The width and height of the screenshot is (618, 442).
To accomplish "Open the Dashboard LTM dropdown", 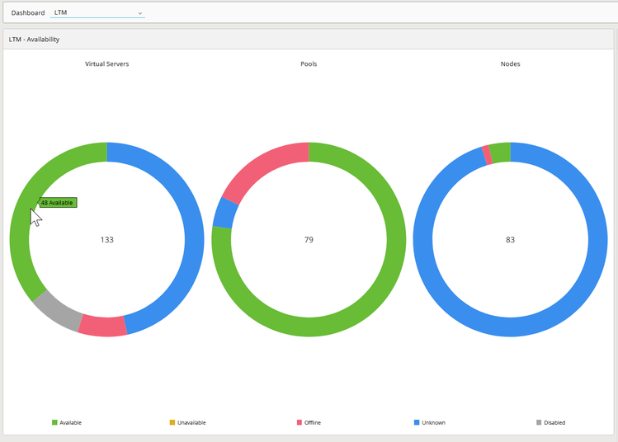I will click(97, 12).
